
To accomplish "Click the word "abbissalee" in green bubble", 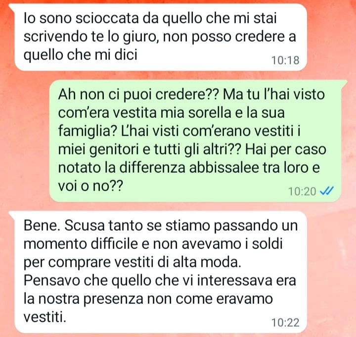I will coord(224,167).
